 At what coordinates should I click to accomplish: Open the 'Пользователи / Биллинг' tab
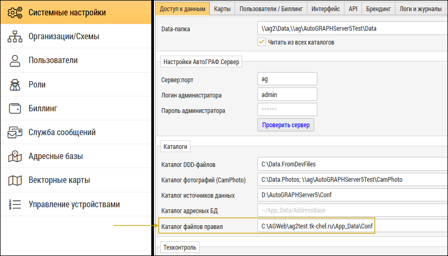point(270,9)
